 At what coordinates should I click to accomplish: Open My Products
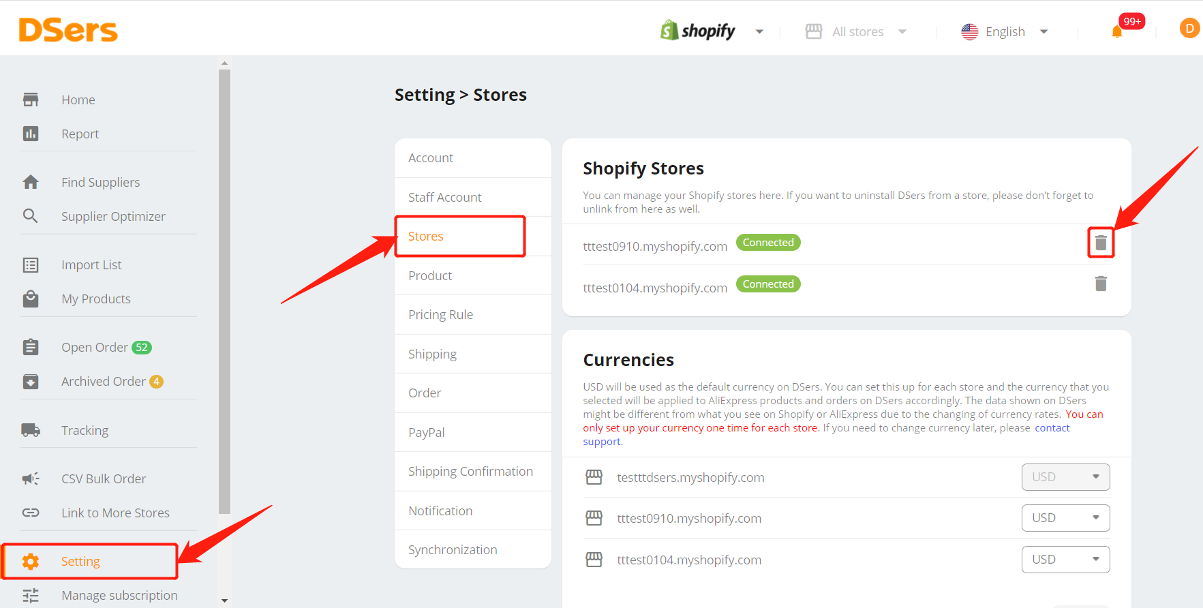tap(96, 299)
